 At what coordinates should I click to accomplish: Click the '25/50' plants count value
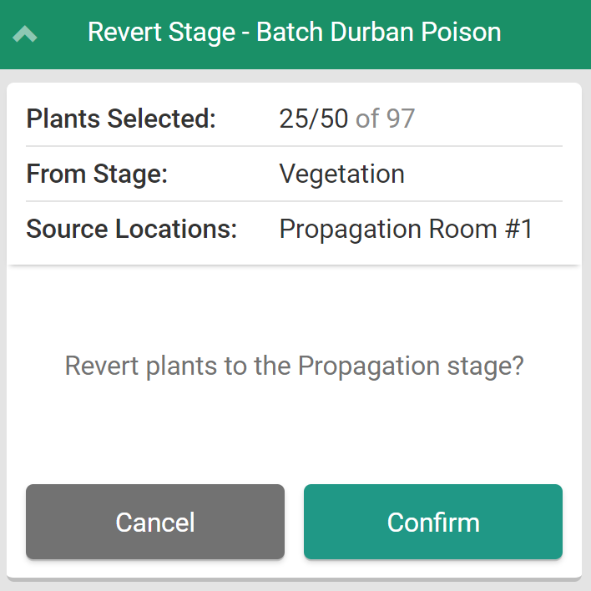pyautogui.click(x=313, y=119)
